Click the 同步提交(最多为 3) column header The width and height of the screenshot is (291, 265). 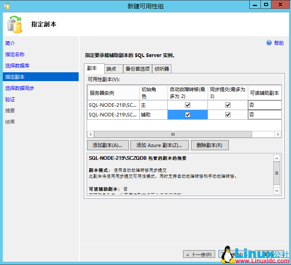[x=228, y=93]
